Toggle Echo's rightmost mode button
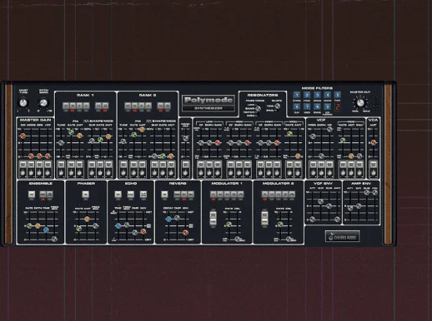 [x=143, y=195]
